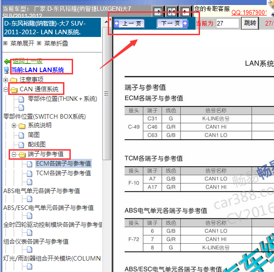The height and width of the screenshot is (272, 274).
Task: Click the folder icon of 端子与参考值
Action: point(22,155)
